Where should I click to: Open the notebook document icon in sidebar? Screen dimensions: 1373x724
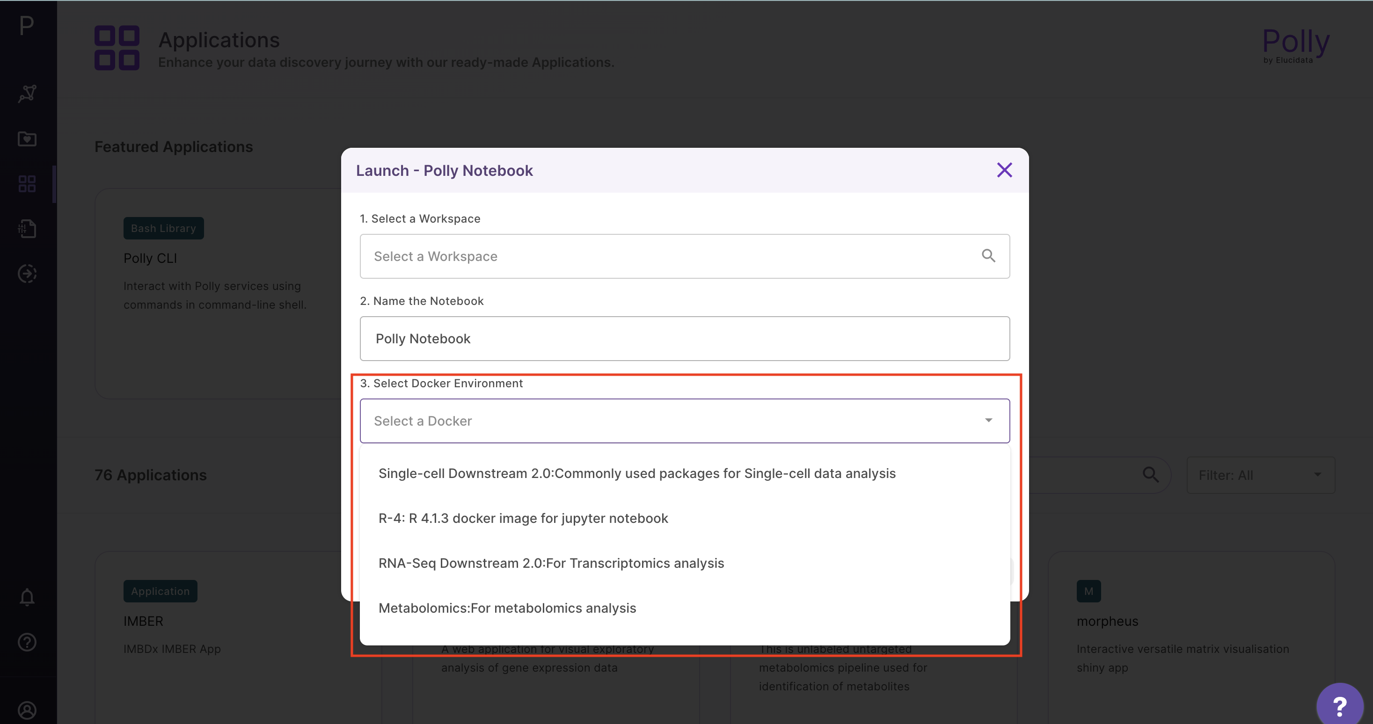(27, 229)
